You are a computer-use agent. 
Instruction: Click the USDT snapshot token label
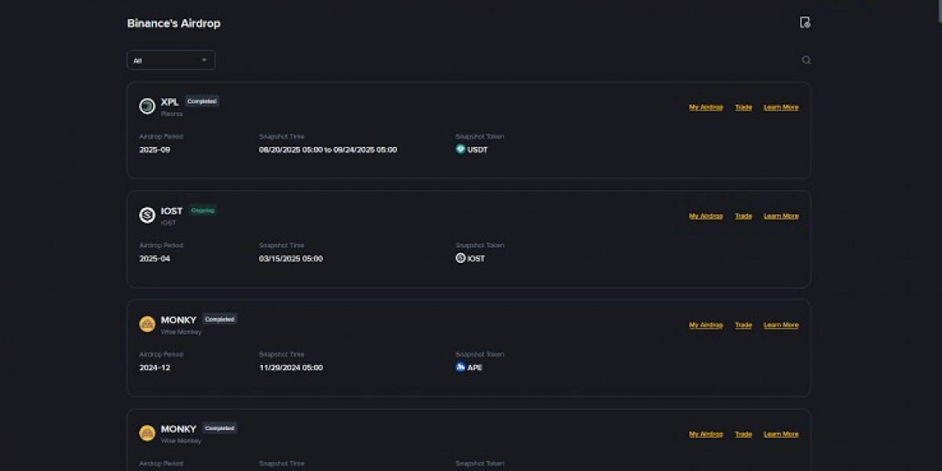(x=477, y=149)
